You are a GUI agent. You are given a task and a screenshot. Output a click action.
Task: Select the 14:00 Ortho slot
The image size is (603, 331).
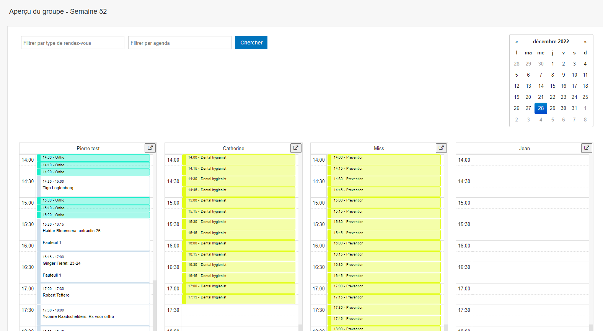pyautogui.click(x=93, y=158)
